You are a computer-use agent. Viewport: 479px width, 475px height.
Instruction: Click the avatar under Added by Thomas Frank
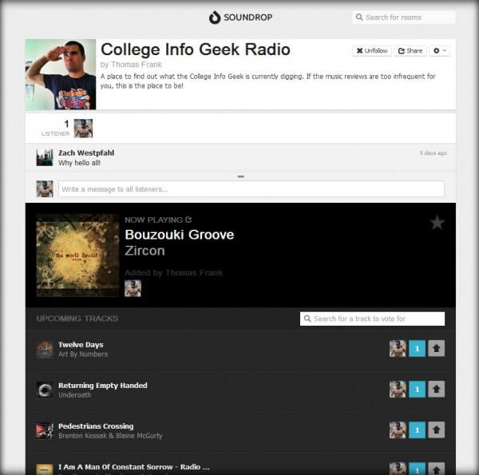pos(133,288)
